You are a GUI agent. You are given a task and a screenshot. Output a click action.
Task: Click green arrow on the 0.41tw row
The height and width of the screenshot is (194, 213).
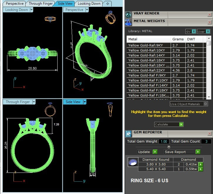point(201,164)
